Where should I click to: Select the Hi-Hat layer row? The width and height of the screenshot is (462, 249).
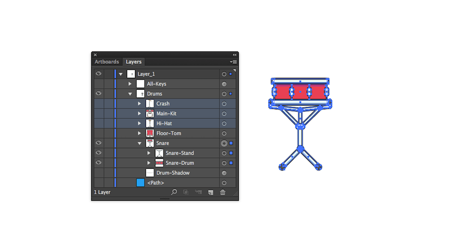click(165, 123)
